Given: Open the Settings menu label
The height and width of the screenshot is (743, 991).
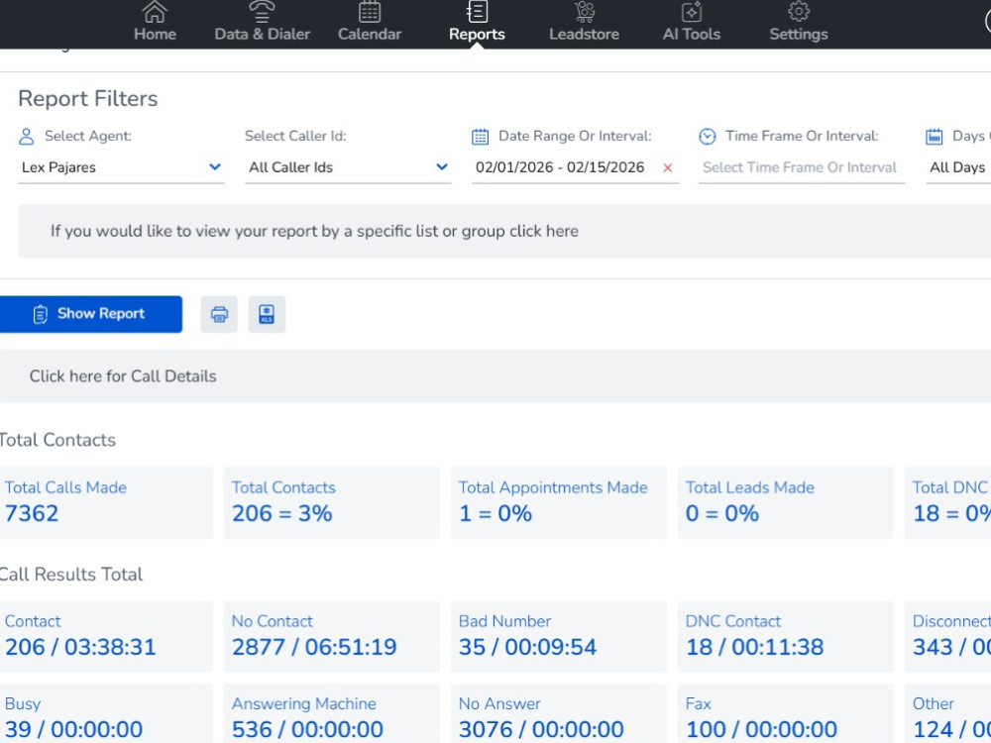Looking at the screenshot, I should pyautogui.click(x=798, y=34).
